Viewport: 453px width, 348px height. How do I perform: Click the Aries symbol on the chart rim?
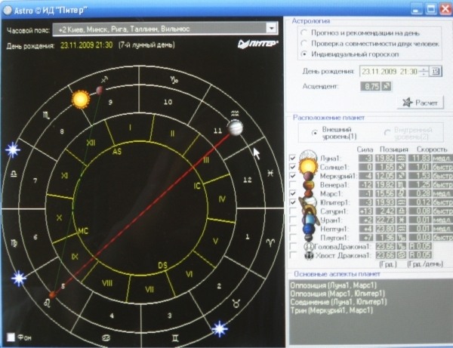point(270,242)
